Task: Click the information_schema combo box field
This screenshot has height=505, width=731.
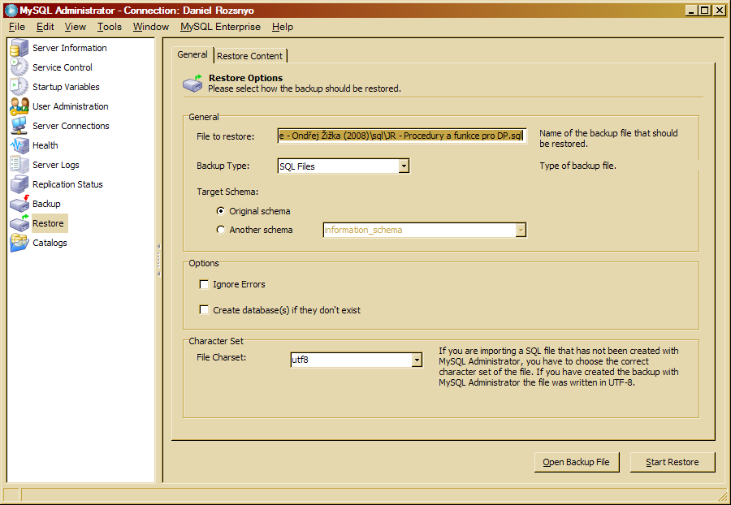Action: (425, 230)
